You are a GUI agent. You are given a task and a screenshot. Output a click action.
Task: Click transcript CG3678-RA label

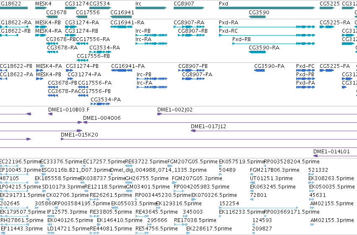click(x=63, y=48)
